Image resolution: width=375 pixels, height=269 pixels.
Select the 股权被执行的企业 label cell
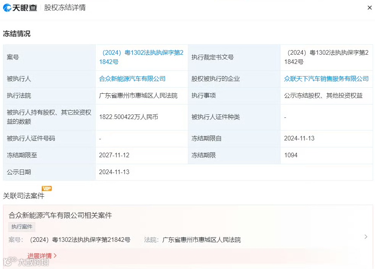[x=234, y=79]
